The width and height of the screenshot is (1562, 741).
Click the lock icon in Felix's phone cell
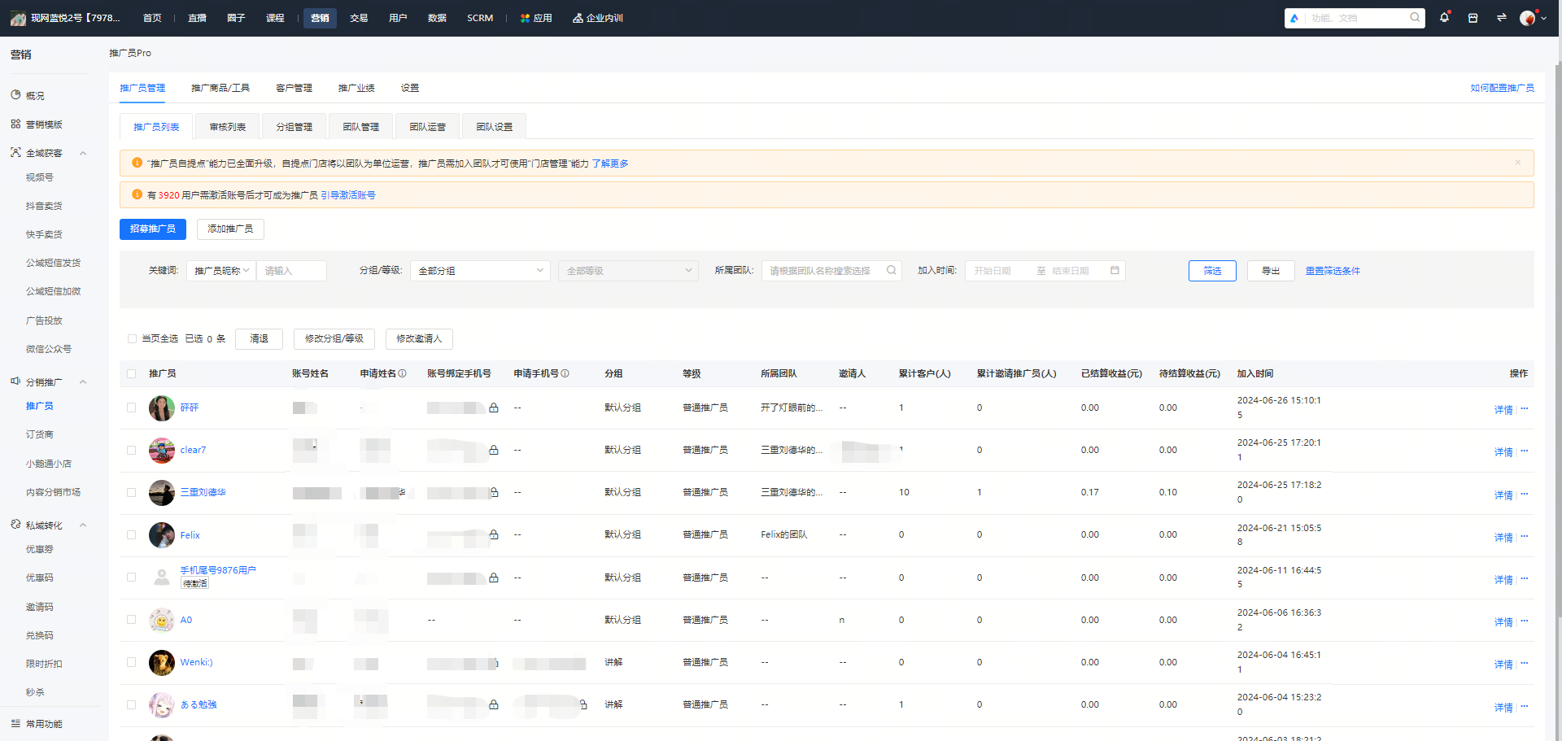pyautogui.click(x=494, y=534)
